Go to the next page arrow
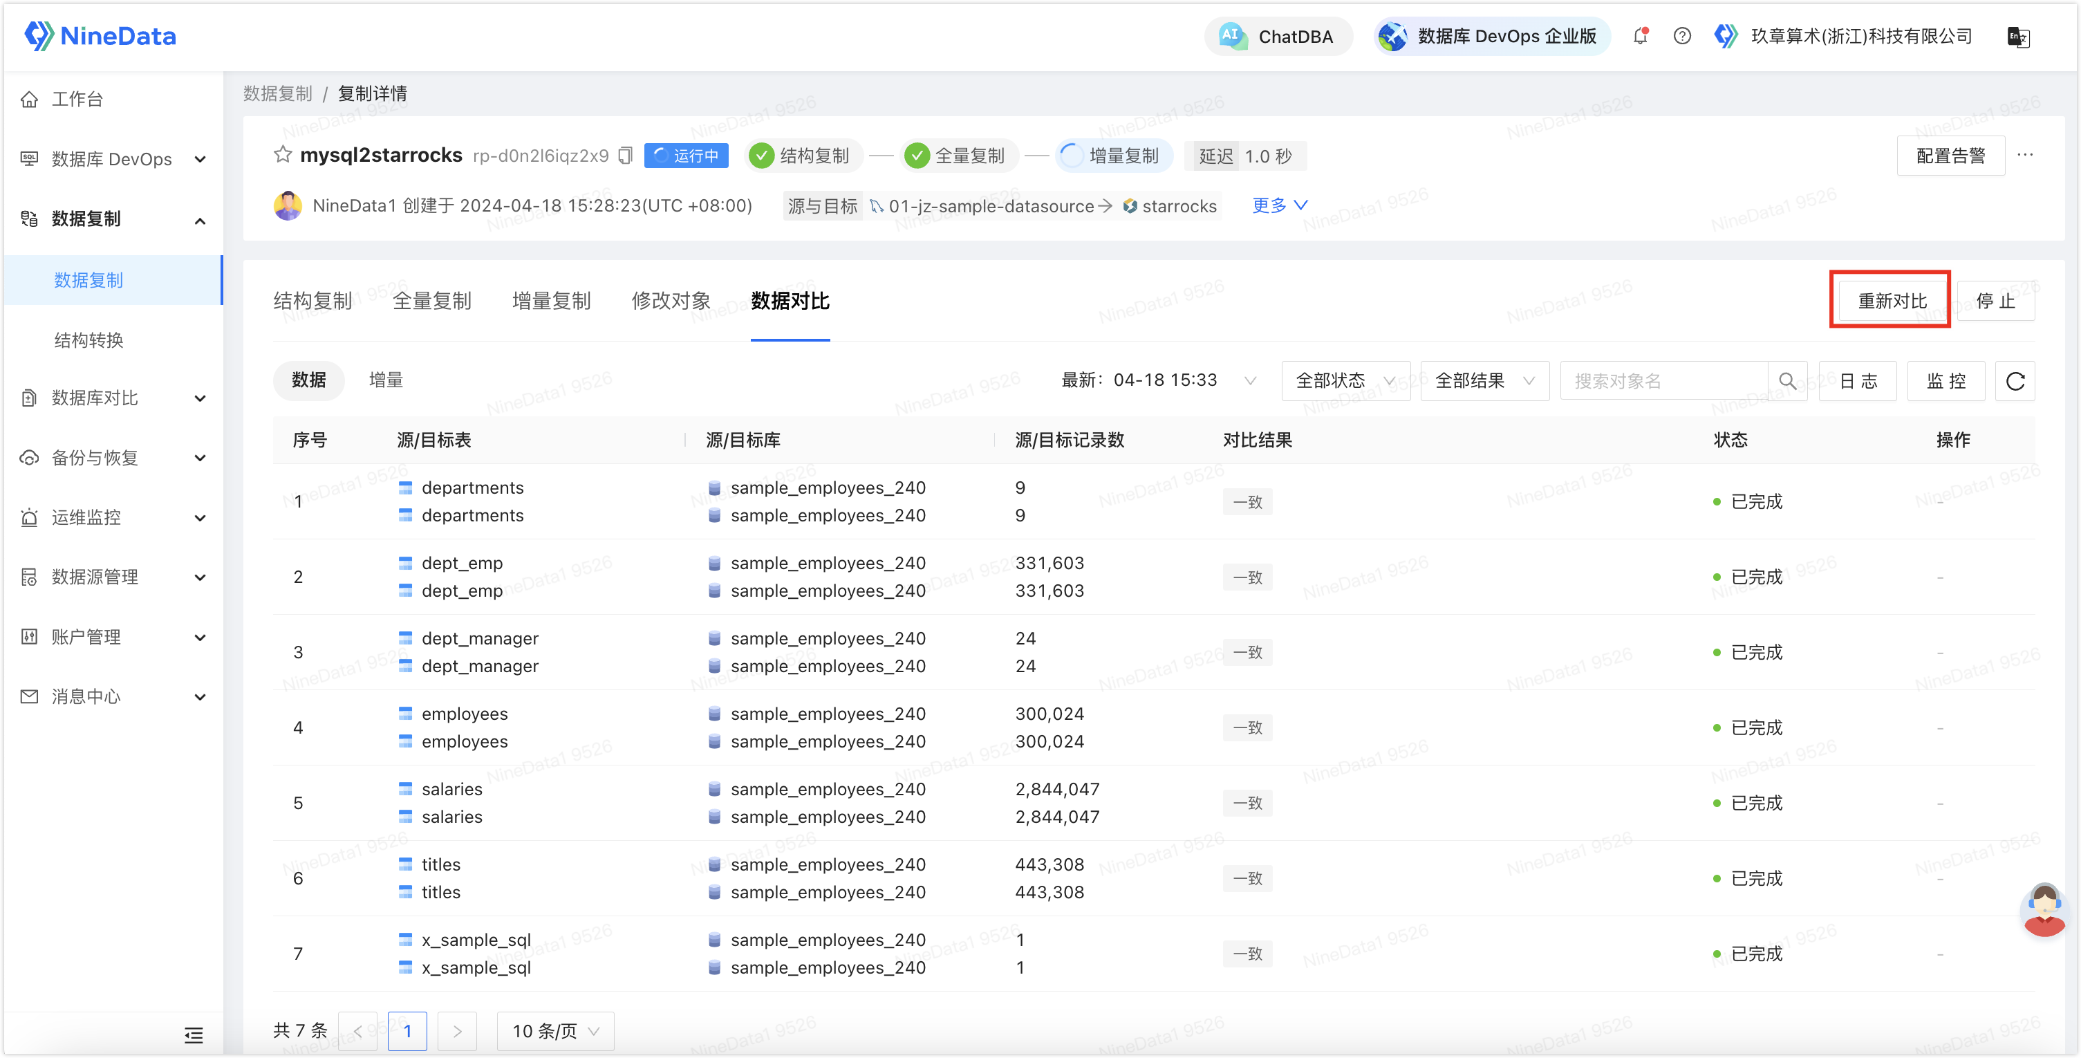2081x1058 pixels. 457,1031
